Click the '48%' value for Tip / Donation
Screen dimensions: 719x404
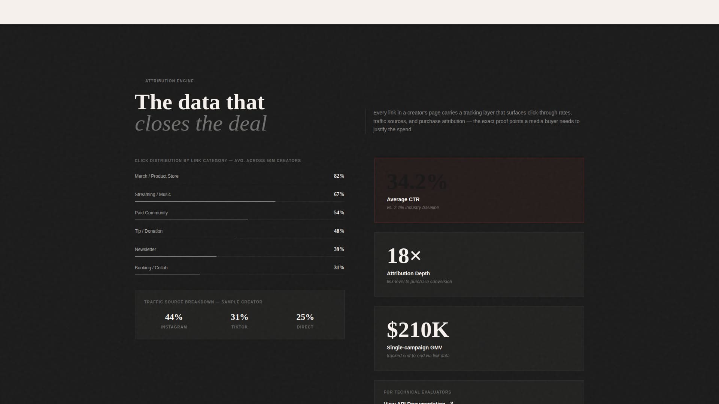point(339,231)
